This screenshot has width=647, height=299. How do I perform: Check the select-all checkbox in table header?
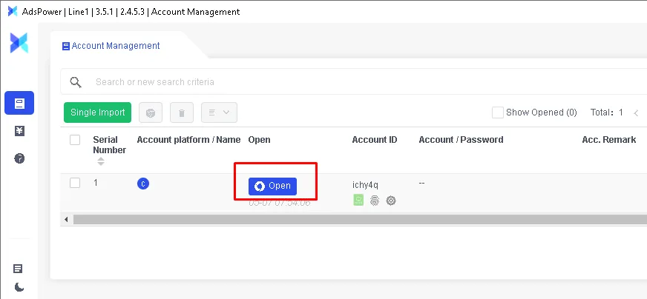tap(75, 140)
